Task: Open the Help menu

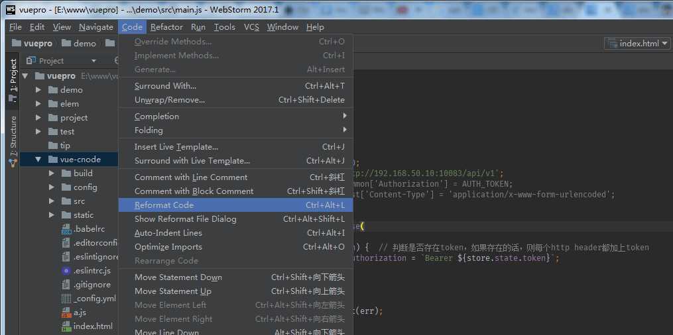Action: point(315,27)
